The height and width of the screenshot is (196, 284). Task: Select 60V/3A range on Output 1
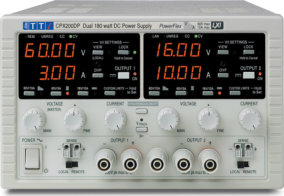pyautogui.click(x=56, y=93)
